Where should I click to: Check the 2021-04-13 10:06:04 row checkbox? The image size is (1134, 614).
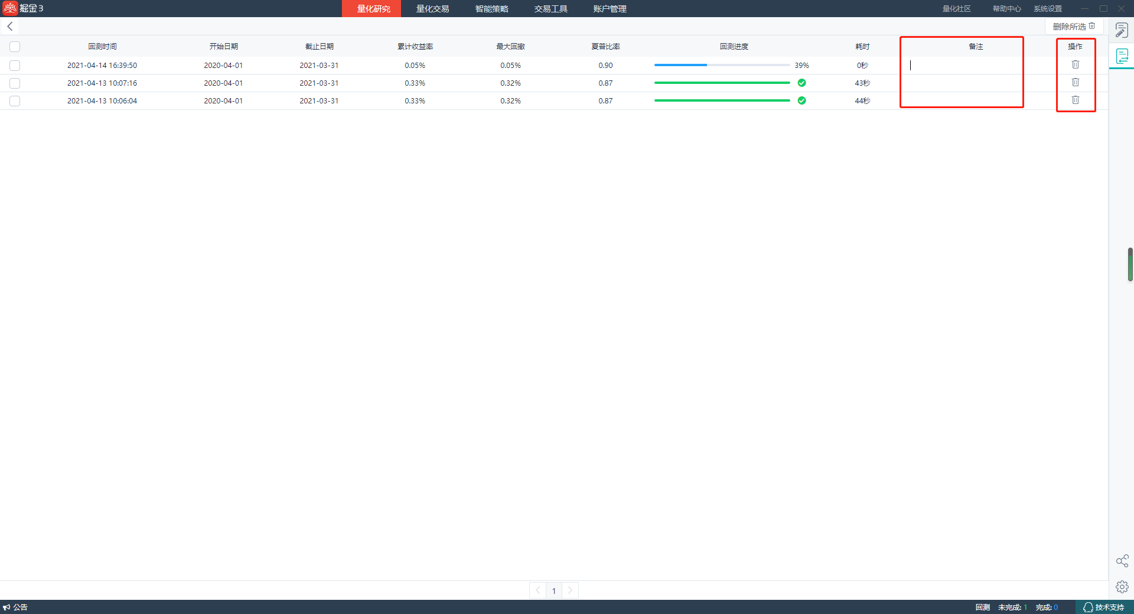tap(15, 101)
